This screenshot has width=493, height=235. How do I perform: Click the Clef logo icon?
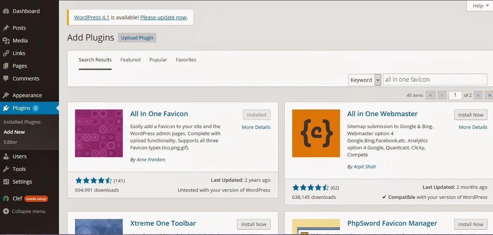pyautogui.click(x=6, y=199)
